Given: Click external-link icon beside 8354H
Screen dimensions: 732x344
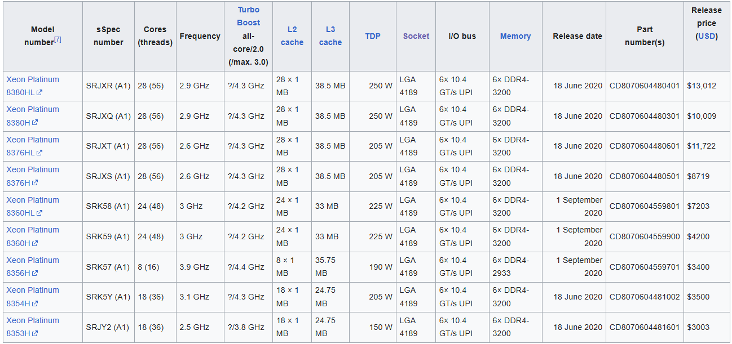Looking at the screenshot, I should point(35,304).
